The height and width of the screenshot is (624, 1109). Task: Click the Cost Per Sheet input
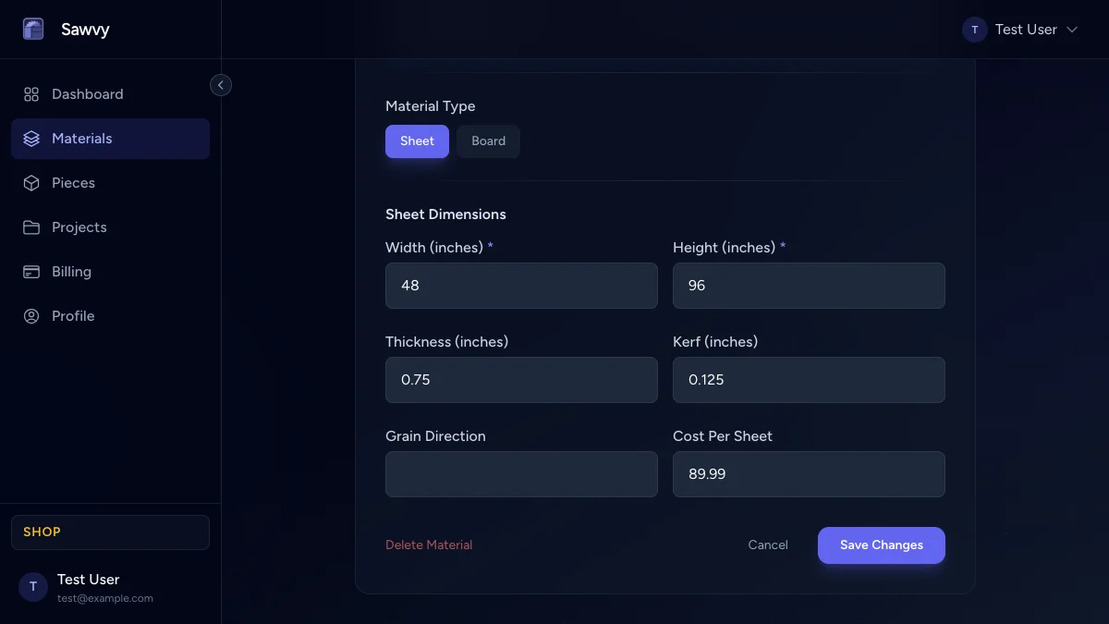pos(809,474)
